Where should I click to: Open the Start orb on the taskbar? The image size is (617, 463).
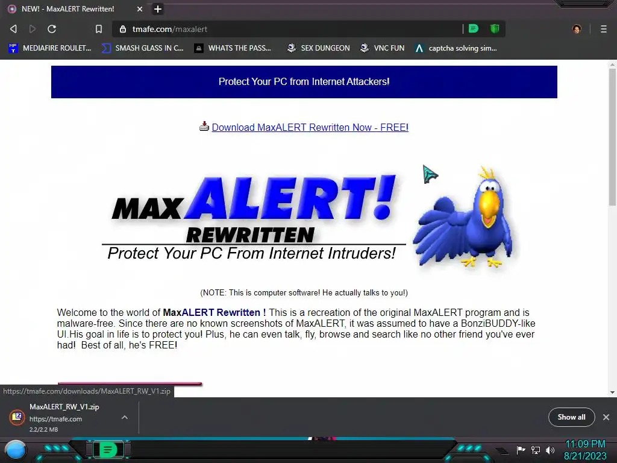(x=16, y=450)
